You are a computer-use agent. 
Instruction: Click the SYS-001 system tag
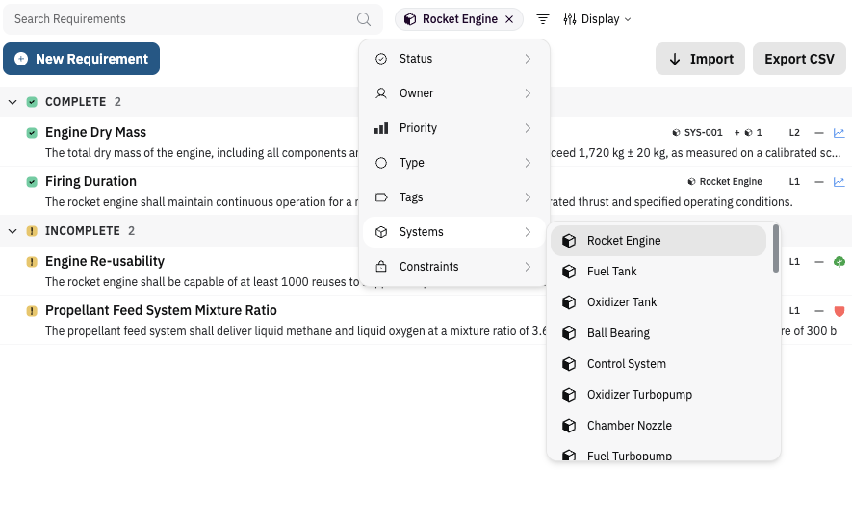[x=697, y=133]
